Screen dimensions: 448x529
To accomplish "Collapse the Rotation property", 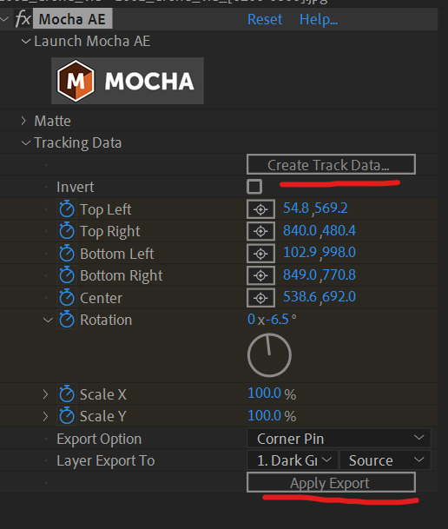I will (x=48, y=320).
